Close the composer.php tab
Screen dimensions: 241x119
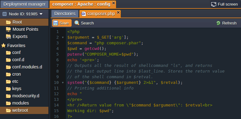pos(118,12)
